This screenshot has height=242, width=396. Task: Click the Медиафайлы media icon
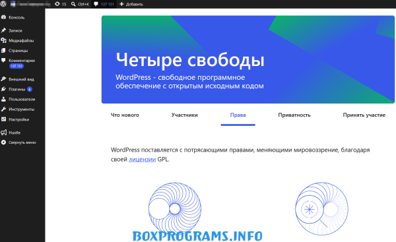[x=3, y=40]
